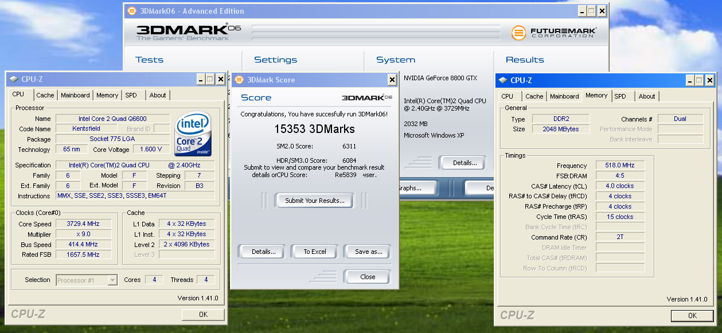Click the 15353 3DMarks score text
This screenshot has width=722, height=333.
[x=314, y=129]
